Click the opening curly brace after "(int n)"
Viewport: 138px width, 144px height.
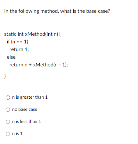point(60,34)
